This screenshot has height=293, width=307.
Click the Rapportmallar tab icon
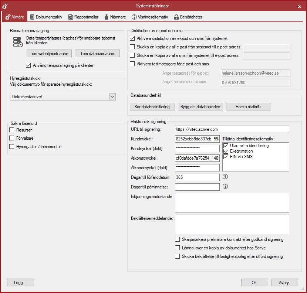(71, 17)
